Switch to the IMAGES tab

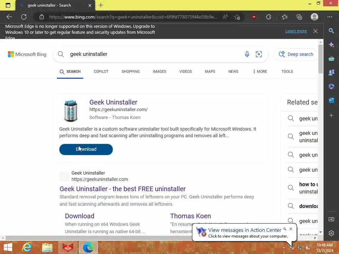click(160, 71)
